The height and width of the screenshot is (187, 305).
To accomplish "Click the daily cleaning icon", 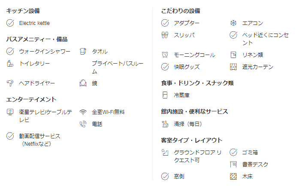I will coord(165,124).
